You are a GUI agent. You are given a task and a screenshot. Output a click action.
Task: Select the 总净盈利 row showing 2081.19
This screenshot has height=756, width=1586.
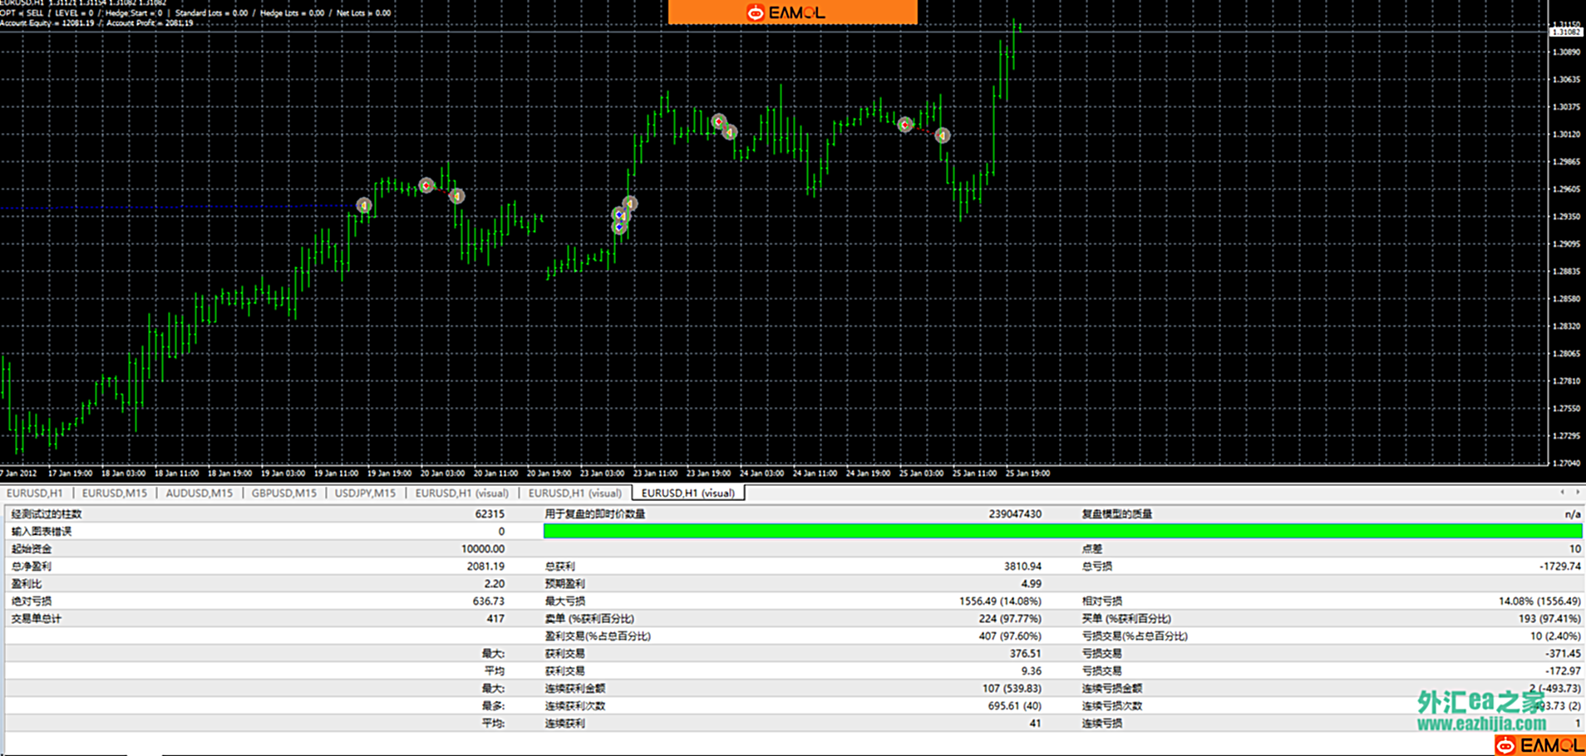click(258, 566)
